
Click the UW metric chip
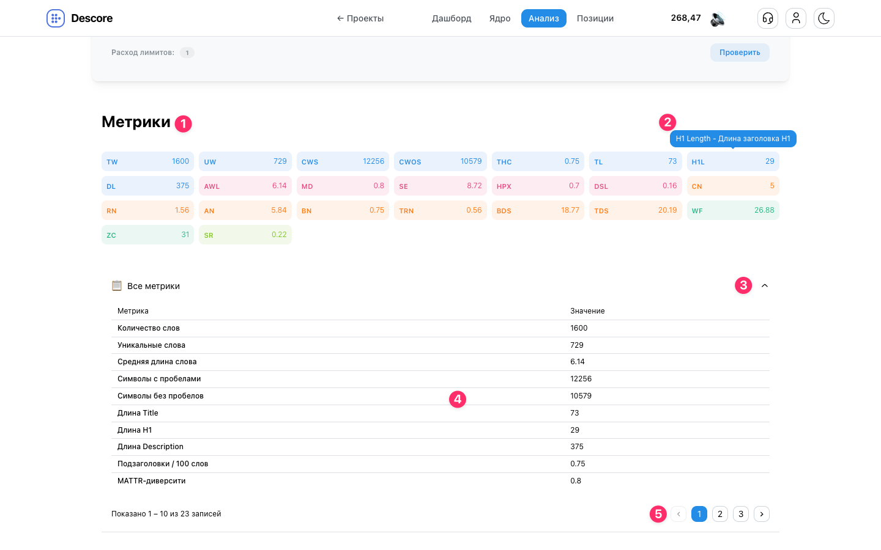click(245, 161)
